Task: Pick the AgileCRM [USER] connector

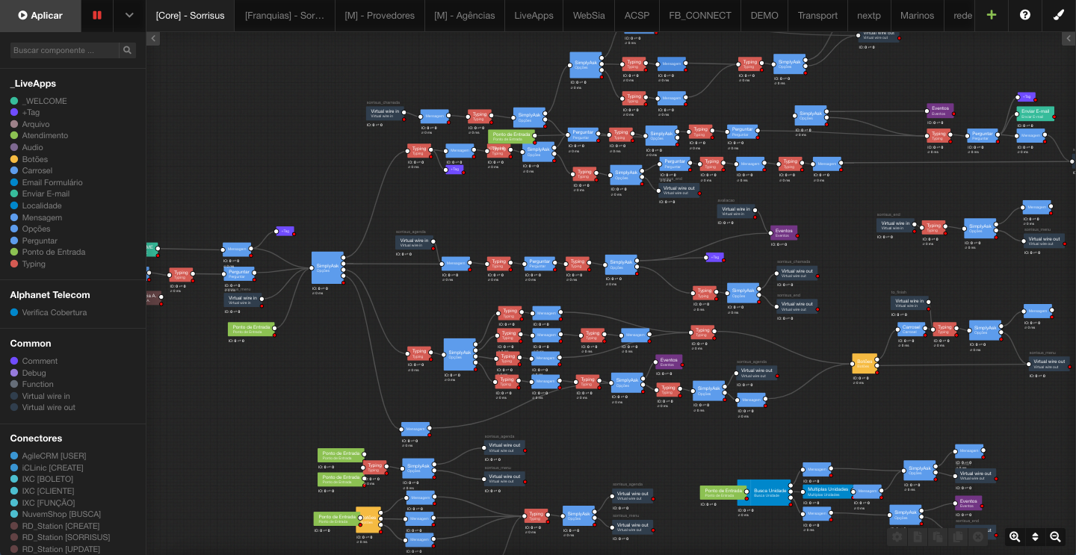Action: point(49,456)
